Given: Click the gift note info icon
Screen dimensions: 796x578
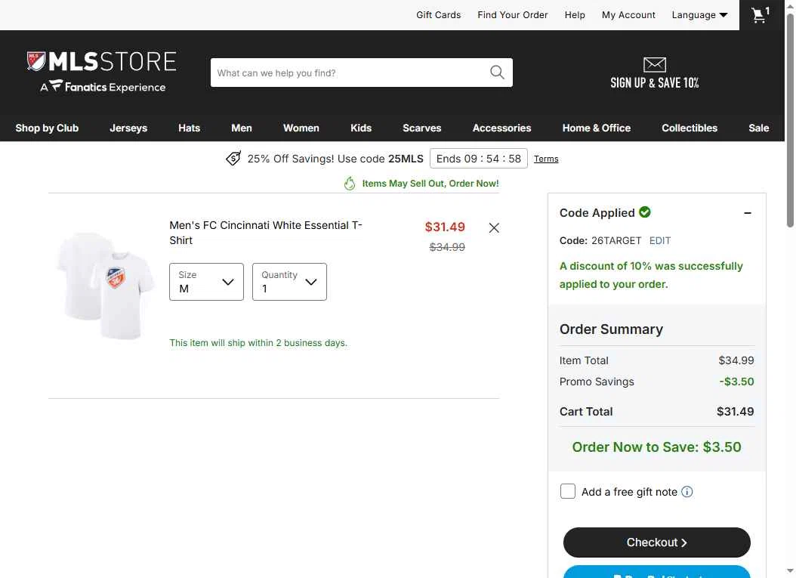Looking at the screenshot, I should pyautogui.click(x=686, y=492).
